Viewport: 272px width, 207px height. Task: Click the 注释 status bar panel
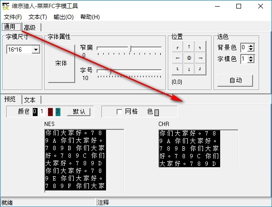[x=184, y=203]
